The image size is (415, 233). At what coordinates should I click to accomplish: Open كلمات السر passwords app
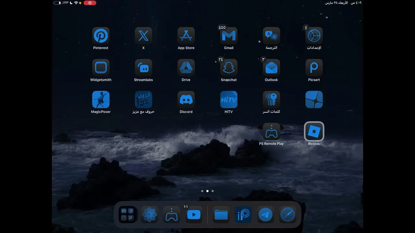tap(271, 99)
